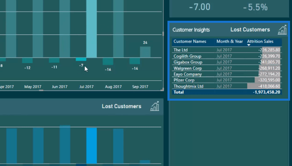
Task: Click the chart icon in the Customer Insights header
Action: (x=282, y=30)
